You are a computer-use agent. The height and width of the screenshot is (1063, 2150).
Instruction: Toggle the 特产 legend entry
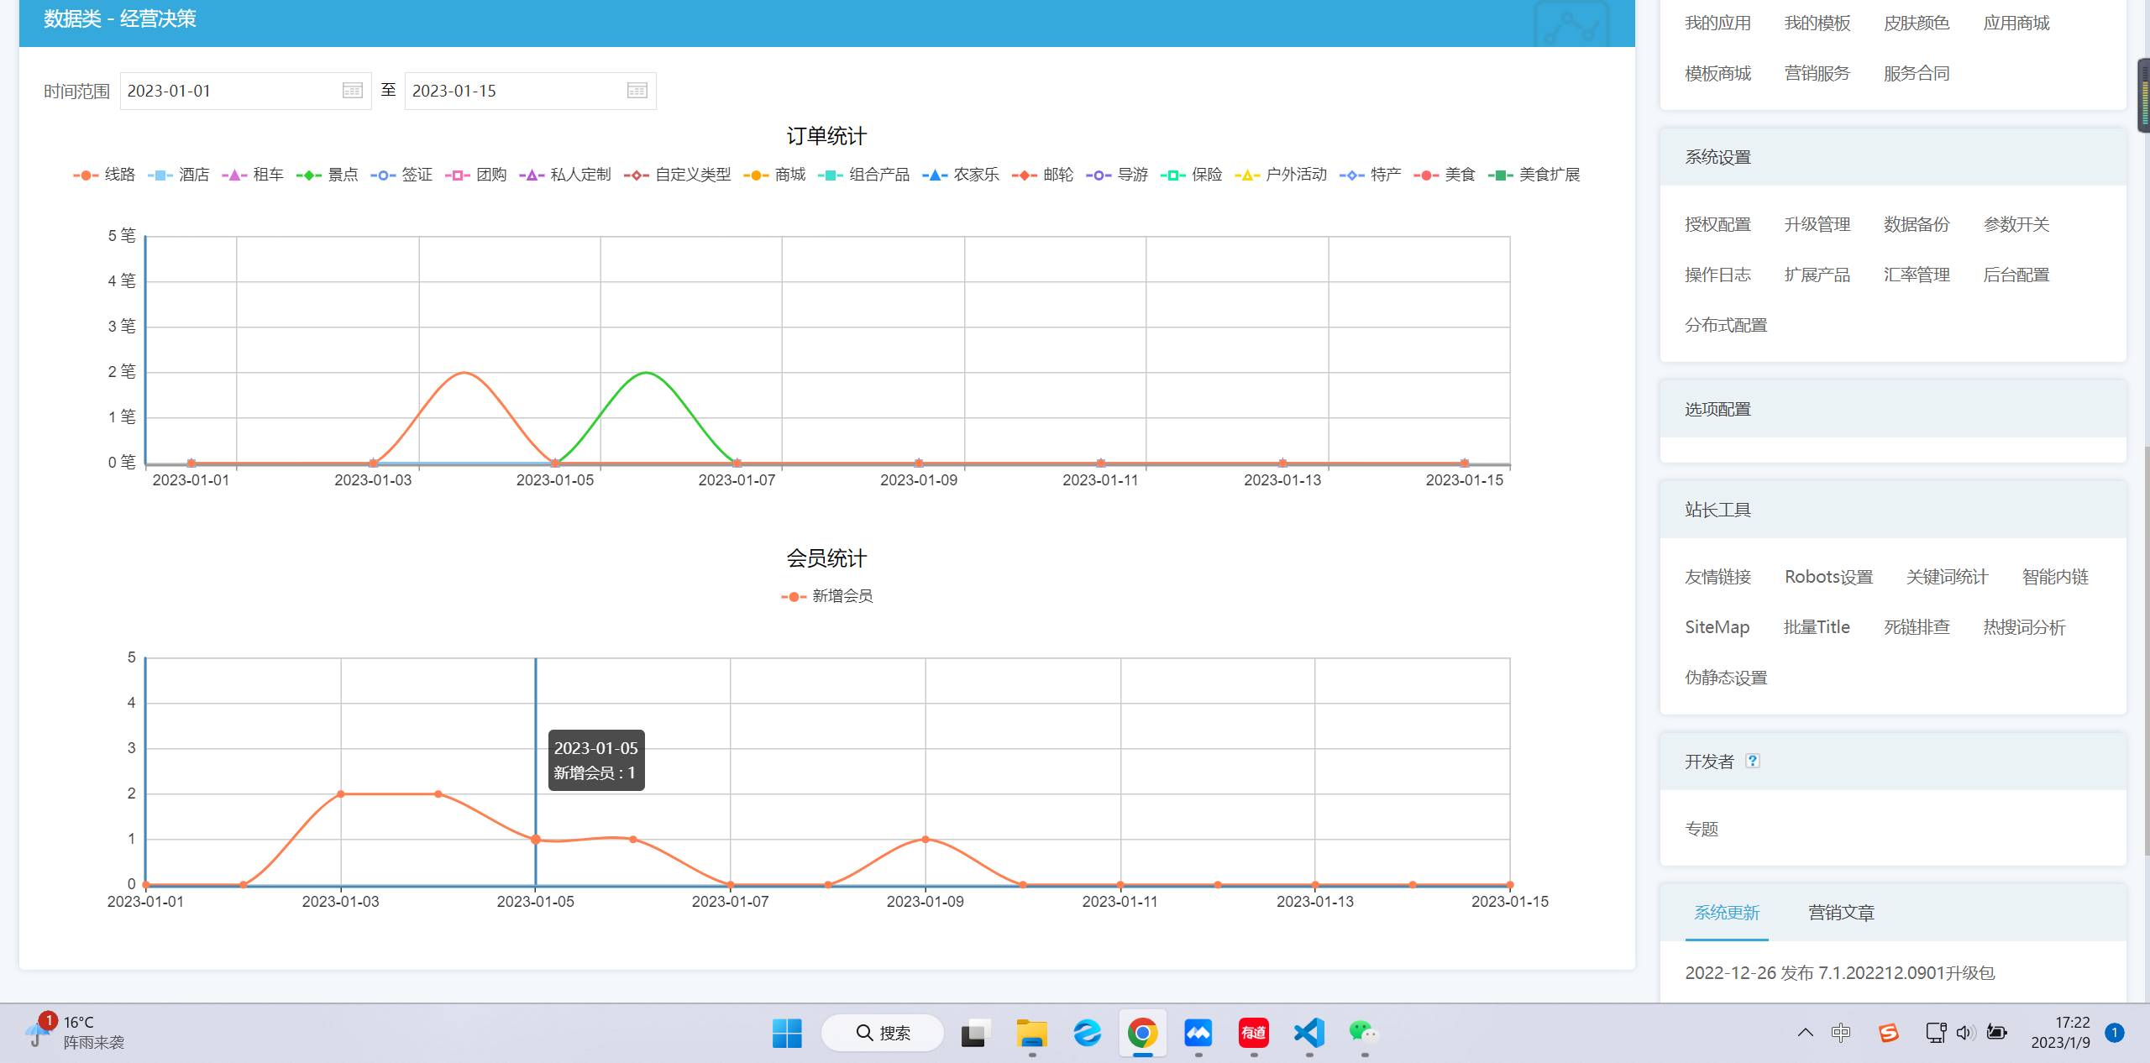[1371, 175]
